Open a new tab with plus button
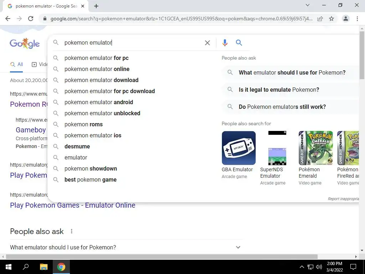The image size is (365, 274). pos(96,6)
